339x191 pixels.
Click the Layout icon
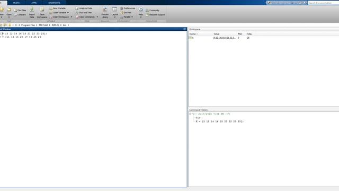point(114,9)
